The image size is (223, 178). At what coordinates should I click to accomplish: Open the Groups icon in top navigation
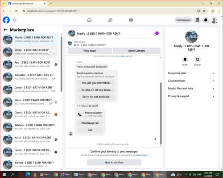point(131,20)
